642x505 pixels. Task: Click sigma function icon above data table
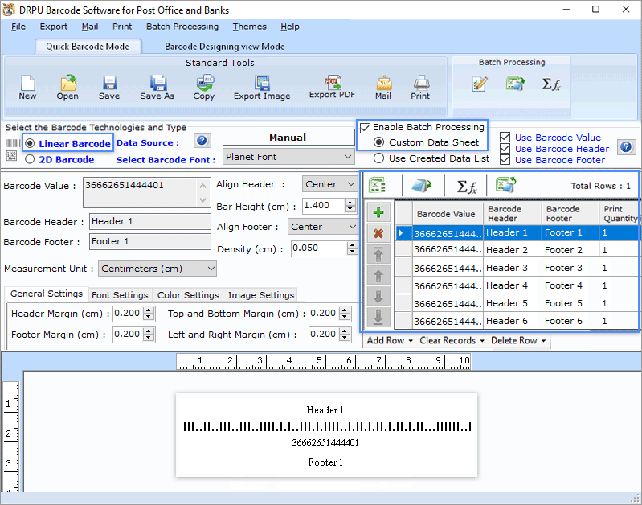pos(466,186)
